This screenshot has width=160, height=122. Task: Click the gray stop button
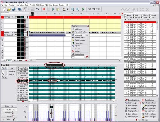pos(49,9)
